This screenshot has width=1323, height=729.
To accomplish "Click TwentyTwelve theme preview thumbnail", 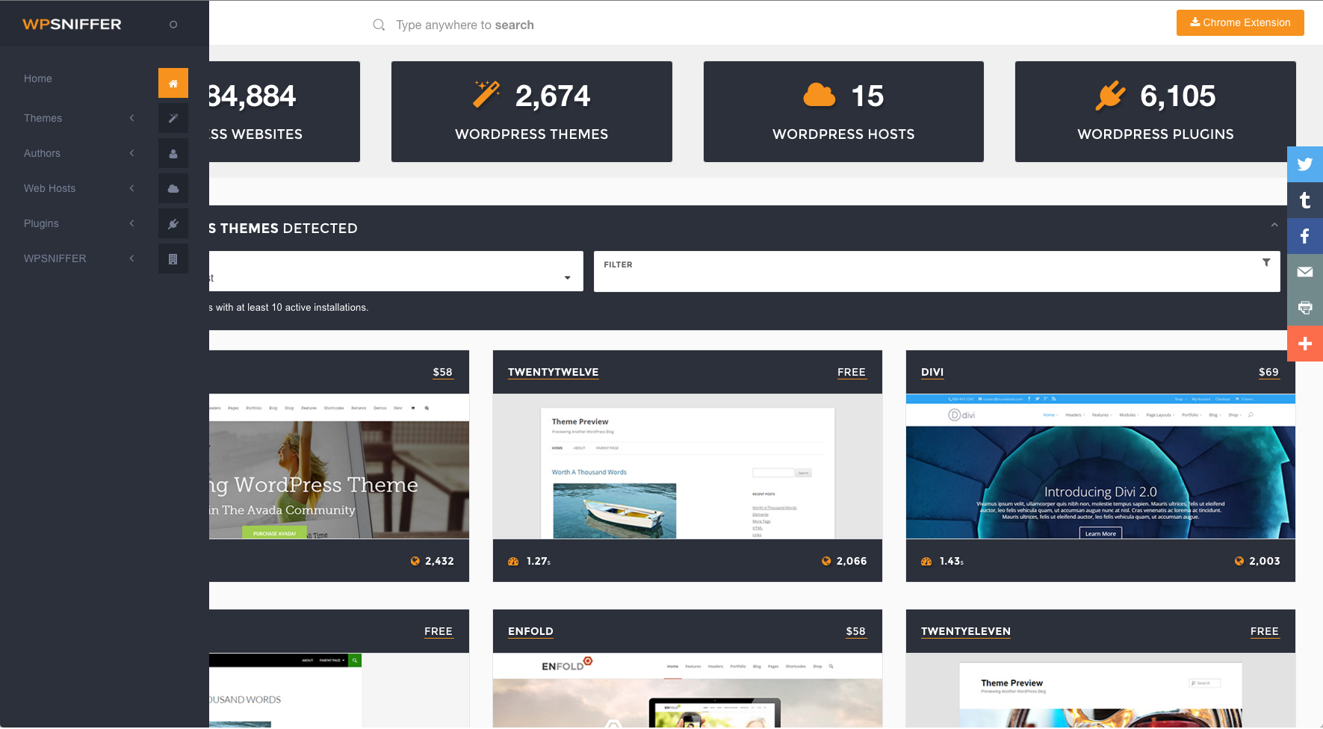I will pos(687,466).
